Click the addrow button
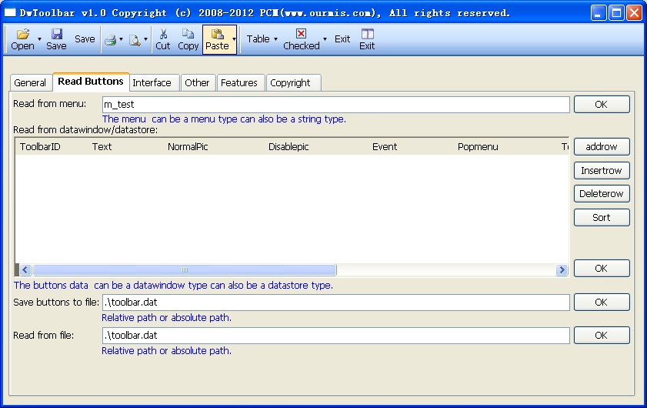 coord(602,146)
